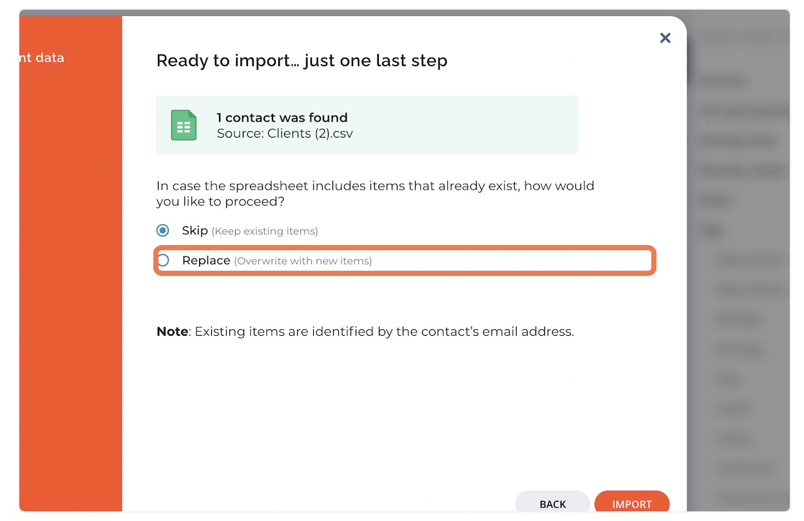Go back with the BACK button
This screenshot has height=521, width=804.
553,504
